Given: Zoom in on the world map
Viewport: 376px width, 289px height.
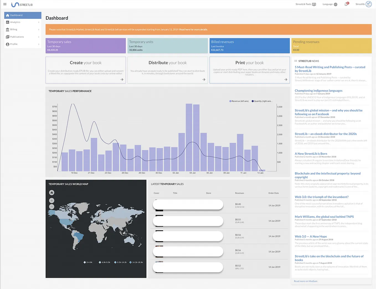Looking at the screenshot, I should [51, 200].
